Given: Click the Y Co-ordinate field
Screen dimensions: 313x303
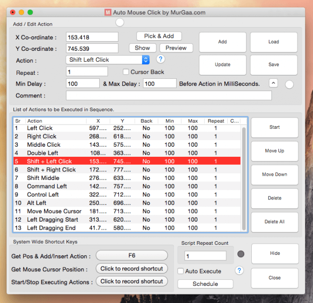Looking at the screenshot, I should point(92,48).
